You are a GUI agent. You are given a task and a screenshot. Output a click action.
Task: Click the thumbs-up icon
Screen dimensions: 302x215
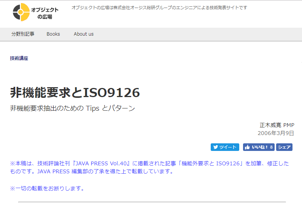pos(247,147)
